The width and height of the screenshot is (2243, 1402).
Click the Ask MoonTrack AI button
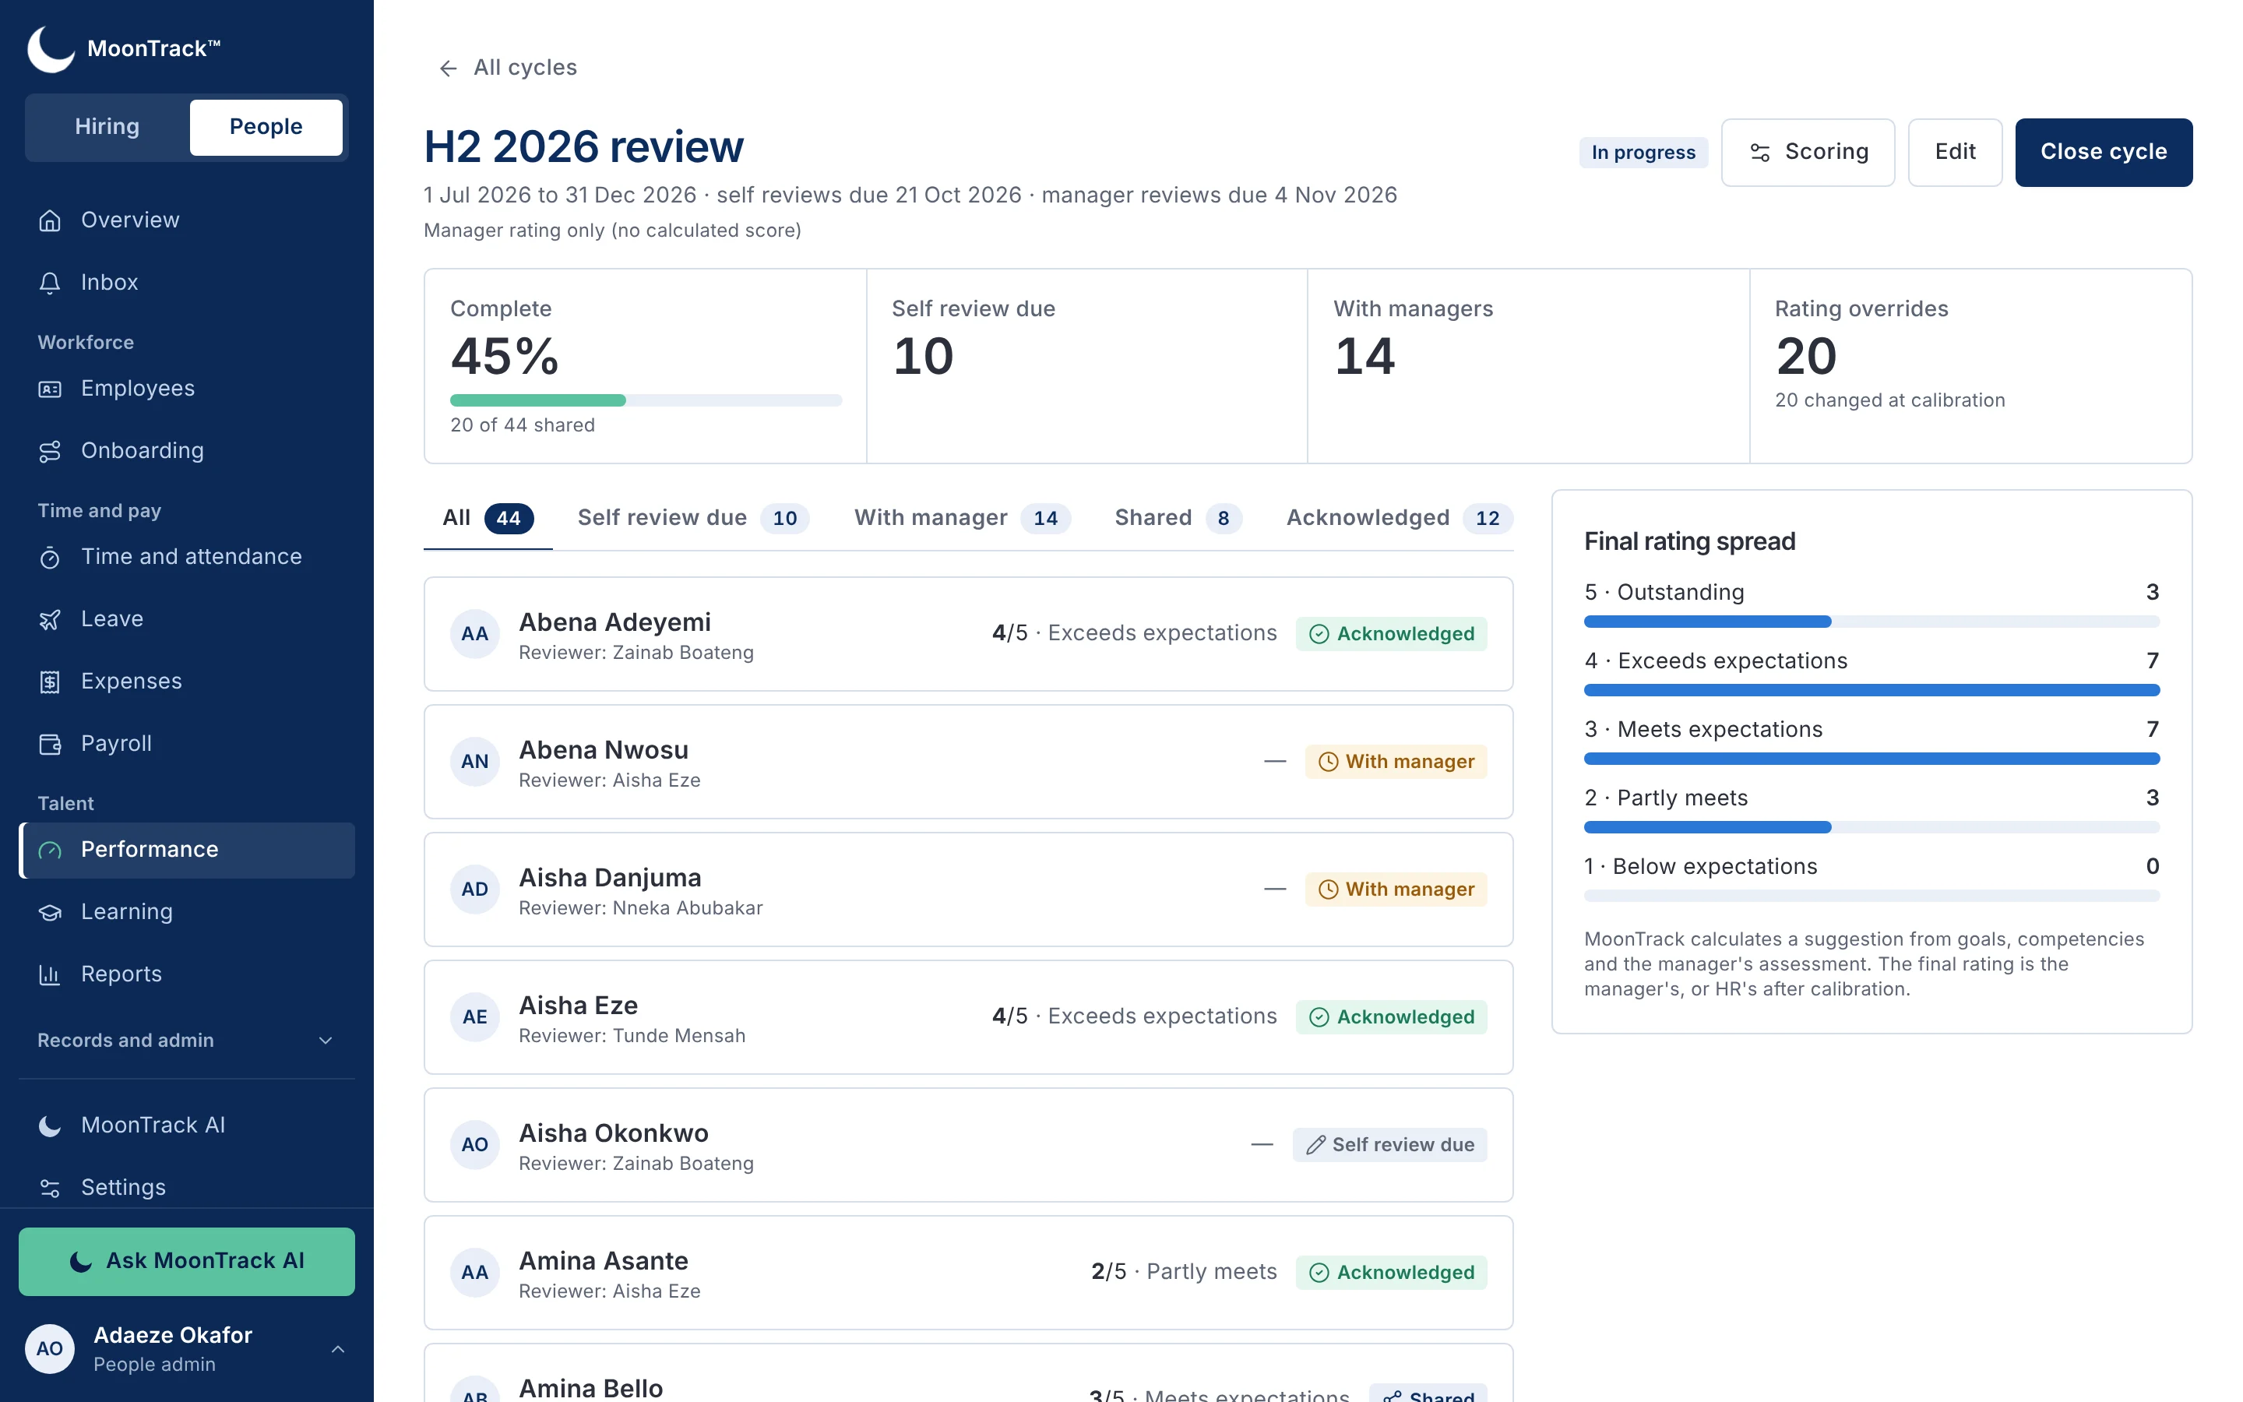186,1261
